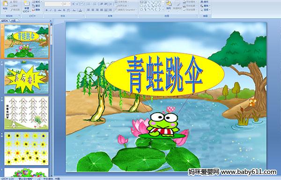Viewport: 281px width, 180px height.
Task: Select the yellow starburst slide thumbnail
Action: coord(27,77)
